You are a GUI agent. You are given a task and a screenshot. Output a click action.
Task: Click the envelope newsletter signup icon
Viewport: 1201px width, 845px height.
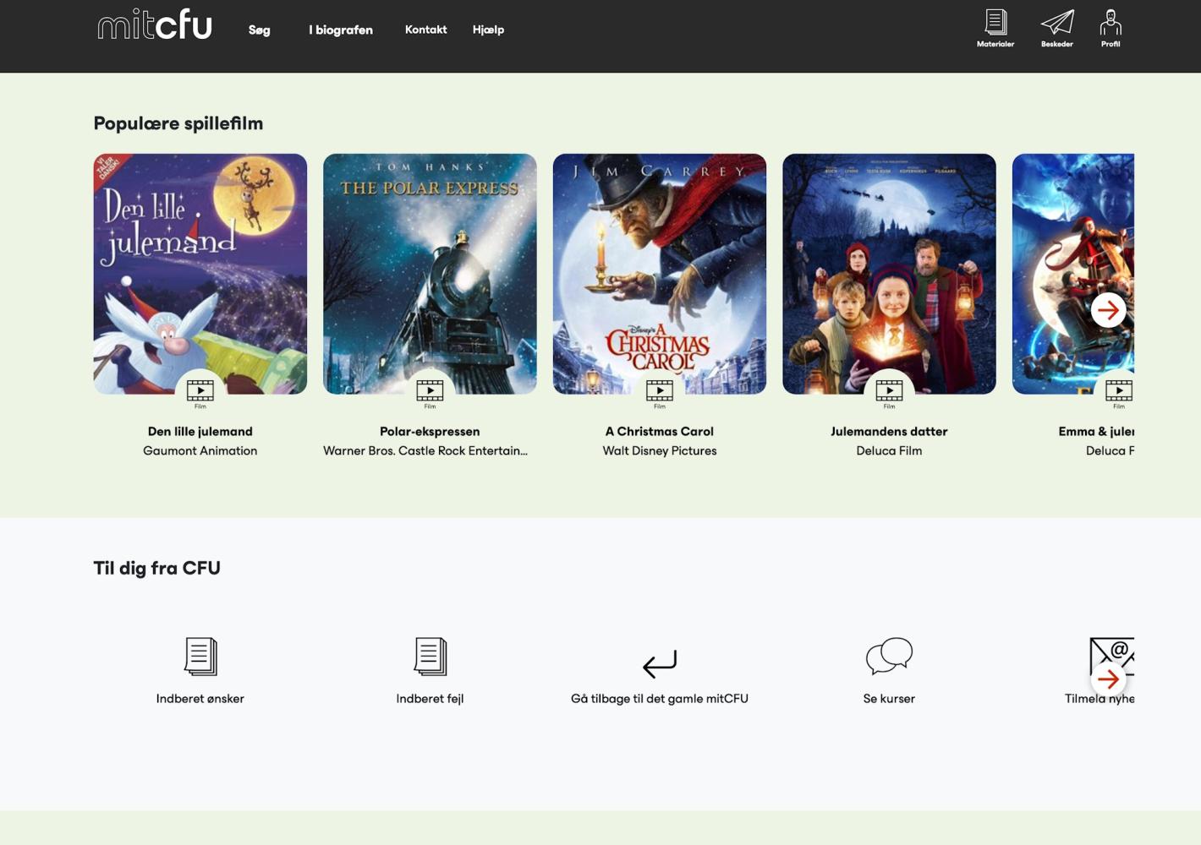(1112, 657)
